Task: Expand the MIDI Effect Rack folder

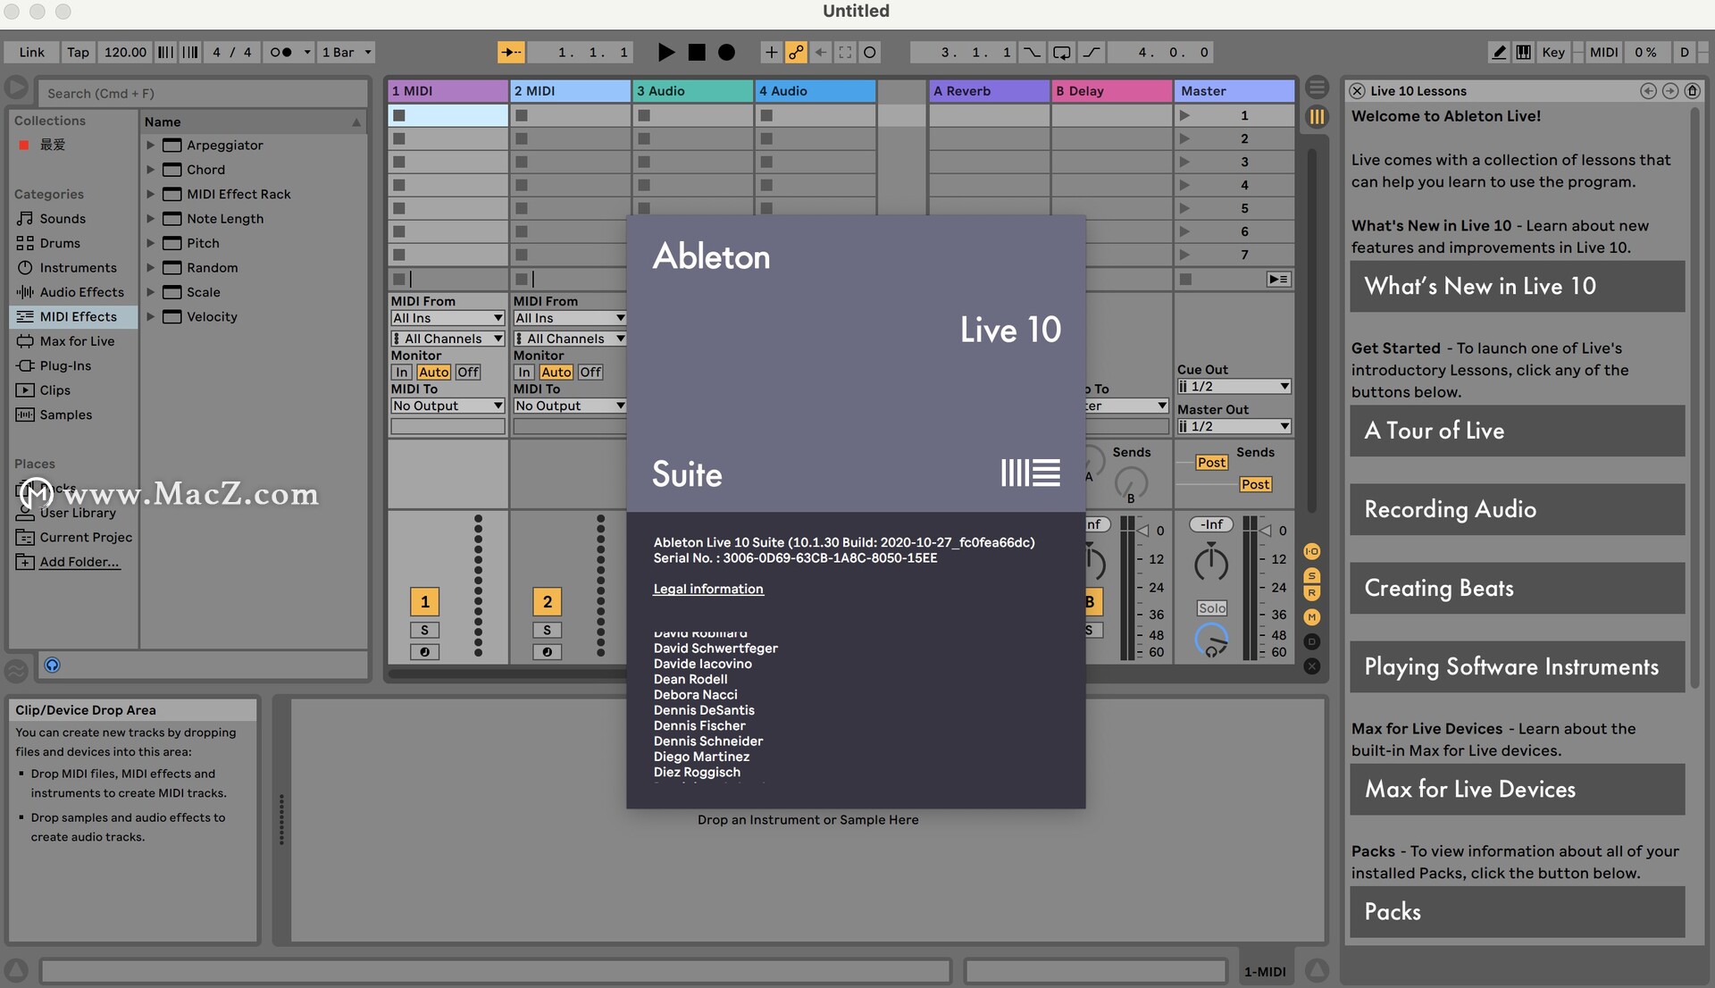Action: pos(150,194)
